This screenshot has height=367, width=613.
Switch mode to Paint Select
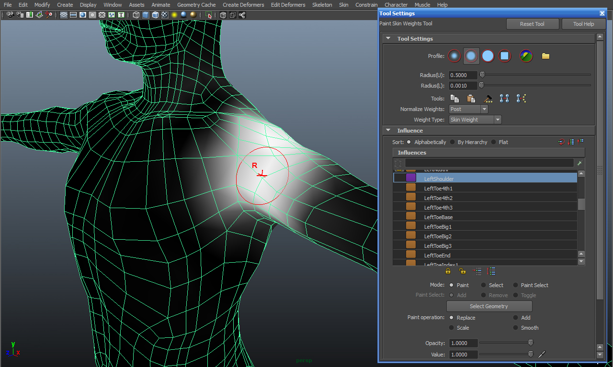click(516, 285)
